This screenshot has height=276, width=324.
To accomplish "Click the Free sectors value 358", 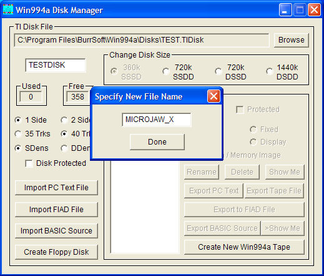I will pos(77,97).
